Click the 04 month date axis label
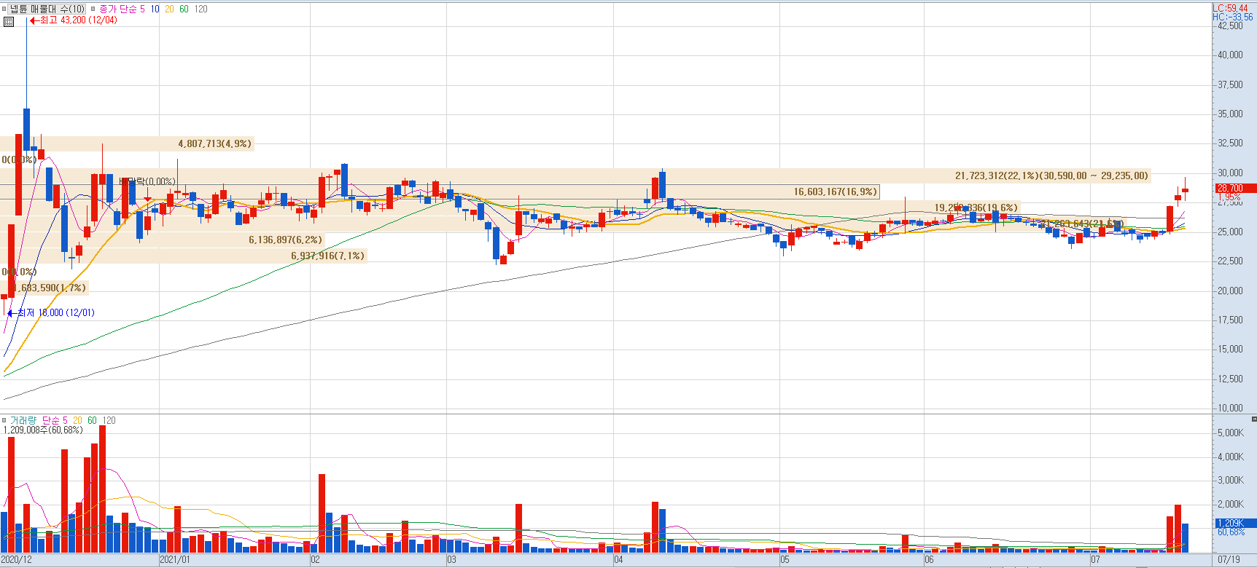Image resolution: width=1257 pixels, height=568 pixels. [x=619, y=559]
